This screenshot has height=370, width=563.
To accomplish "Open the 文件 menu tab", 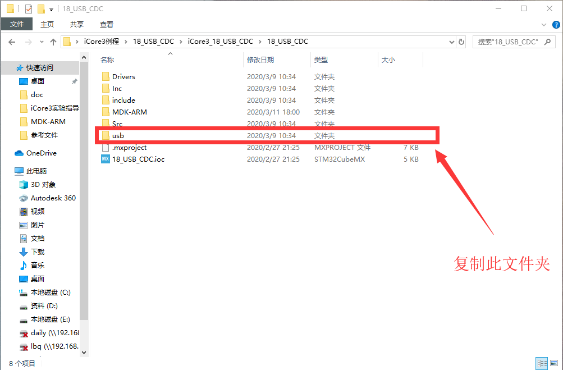I will point(17,24).
